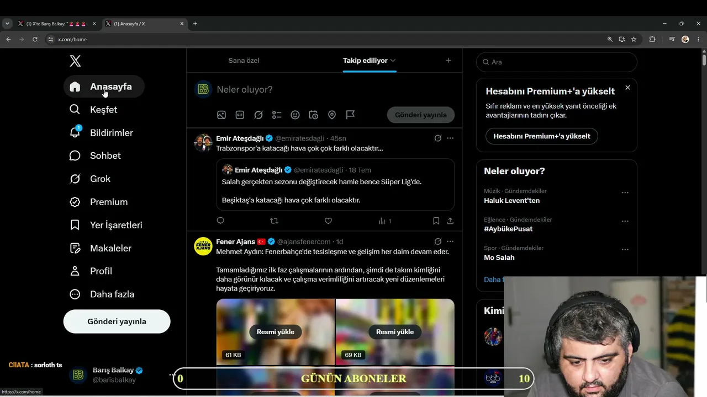707x397 pixels.
Task: Reply to Emir Ateşdağlı's Trabzonspor post
Action: point(220,221)
